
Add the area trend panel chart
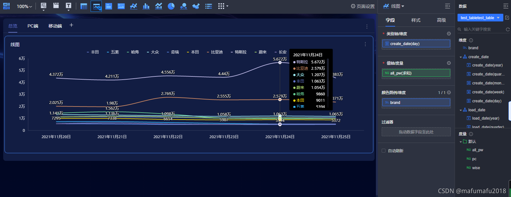(121, 6)
